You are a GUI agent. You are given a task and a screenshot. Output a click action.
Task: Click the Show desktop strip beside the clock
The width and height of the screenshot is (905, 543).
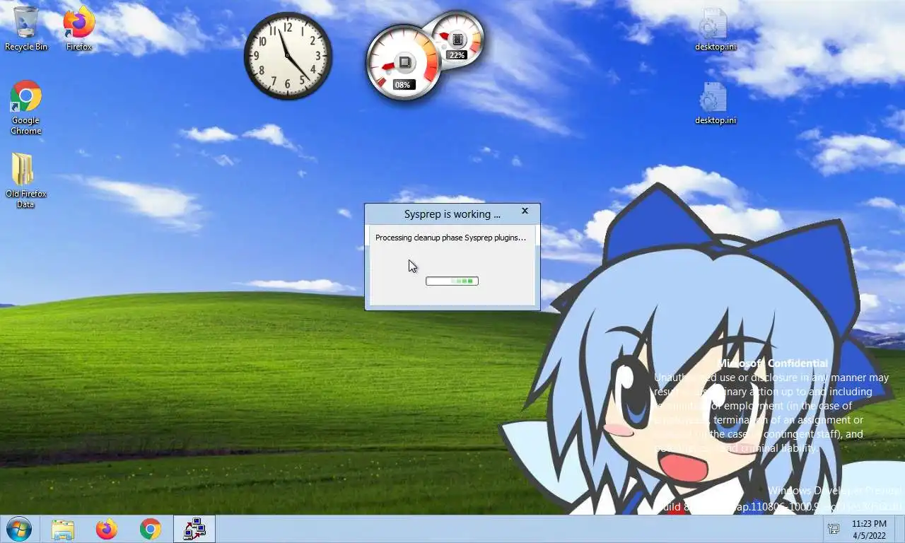899,529
